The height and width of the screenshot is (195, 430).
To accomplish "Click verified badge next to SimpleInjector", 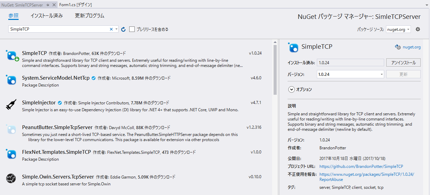I will pos(60,103).
